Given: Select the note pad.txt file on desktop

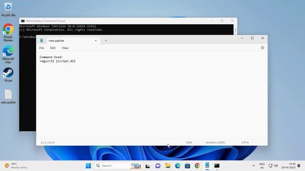Looking at the screenshot, I should coord(8,96).
